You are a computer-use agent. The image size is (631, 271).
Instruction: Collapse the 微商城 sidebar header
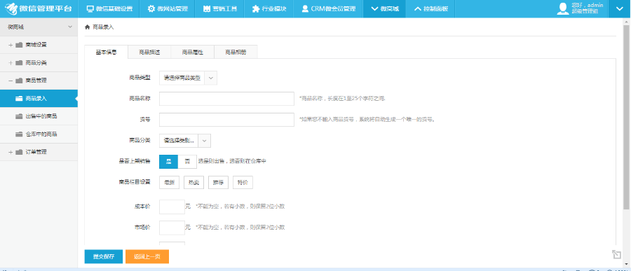[x=39, y=27]
